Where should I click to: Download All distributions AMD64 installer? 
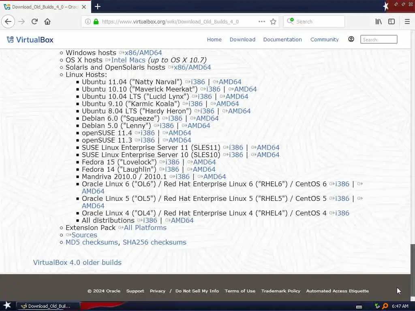coord(182,220)
